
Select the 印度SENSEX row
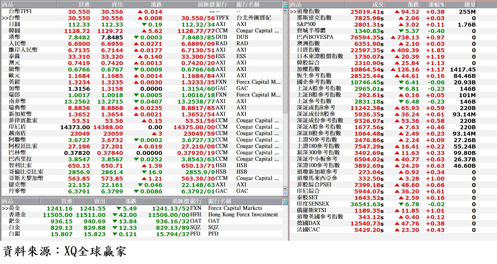393,204
